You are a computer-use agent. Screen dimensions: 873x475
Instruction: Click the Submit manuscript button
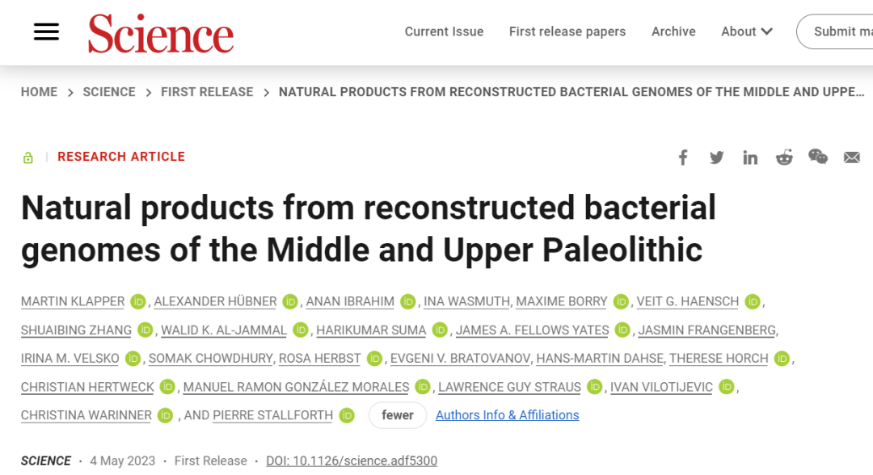[x=835, y=32]
